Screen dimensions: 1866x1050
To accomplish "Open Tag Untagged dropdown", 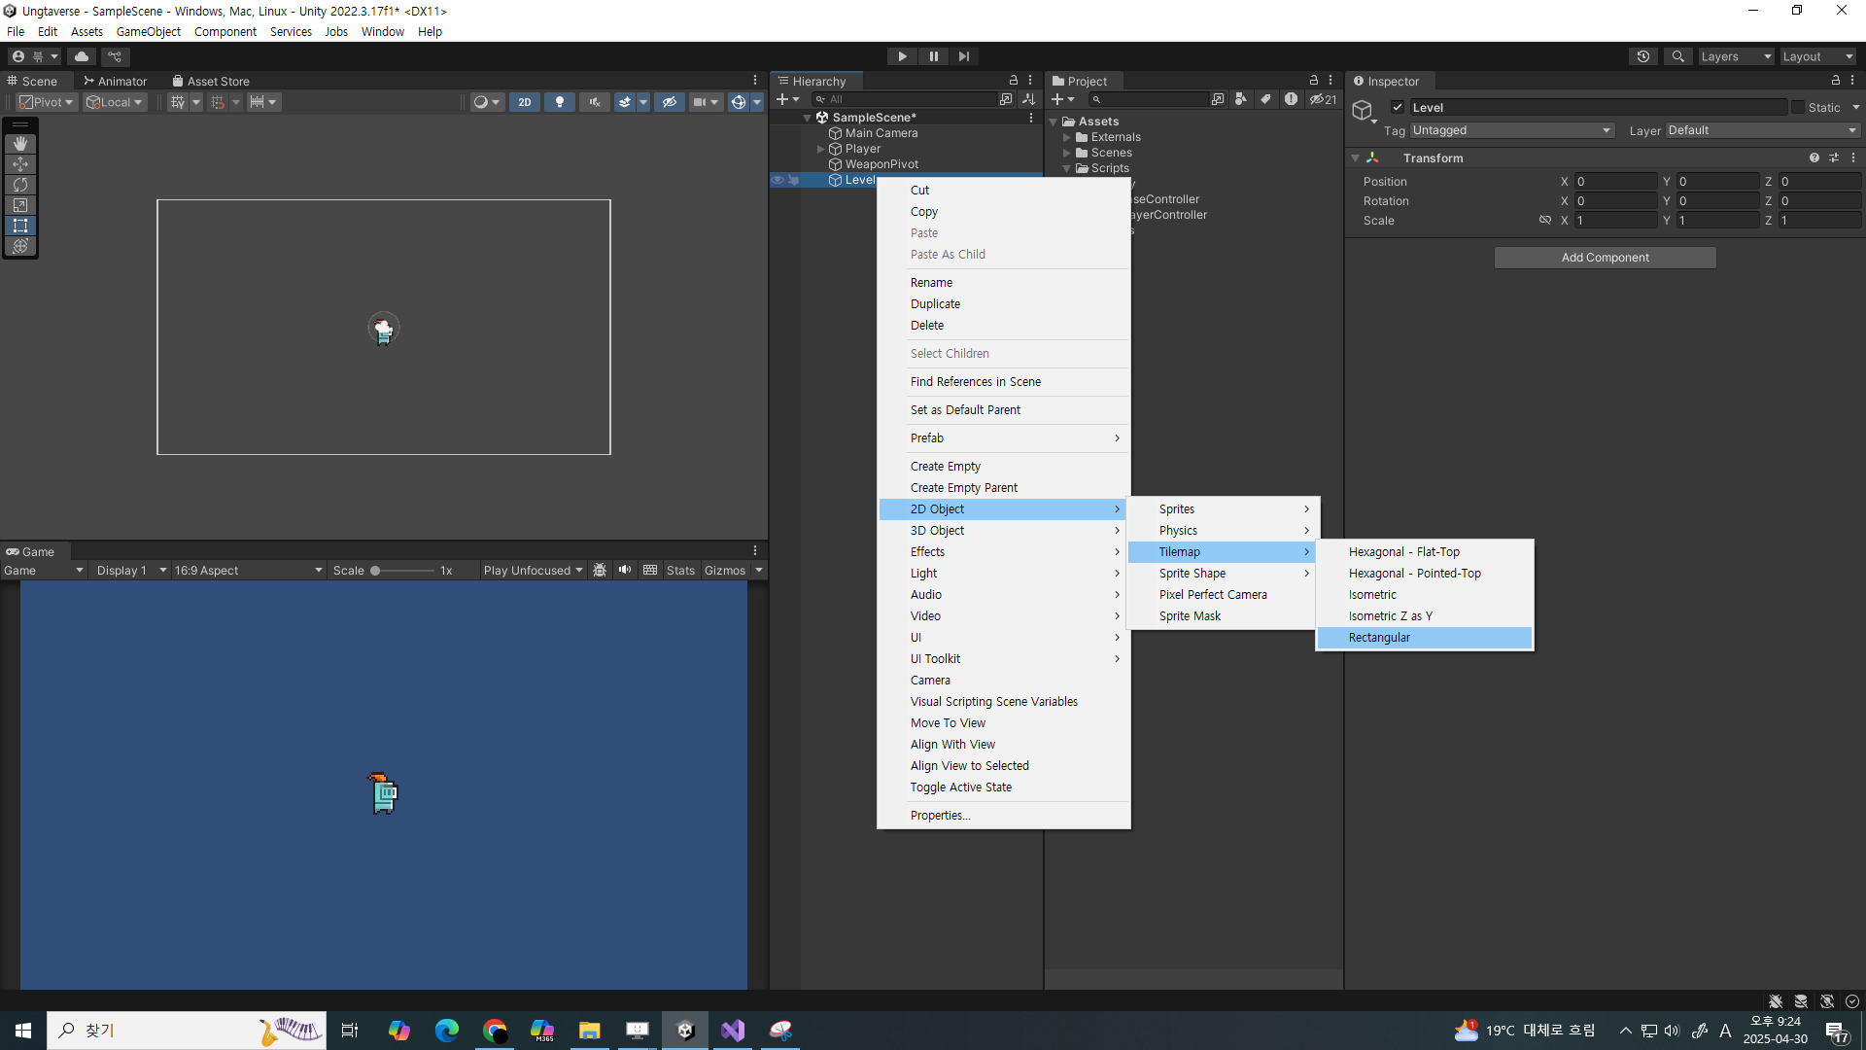I will tap(1511, 130).
